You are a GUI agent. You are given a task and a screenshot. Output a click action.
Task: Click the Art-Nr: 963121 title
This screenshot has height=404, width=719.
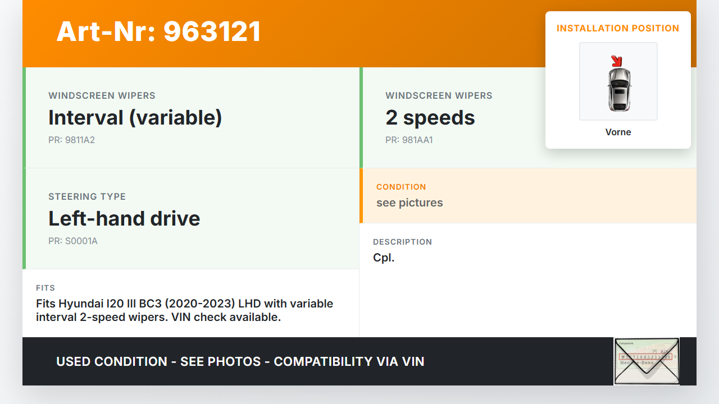(159, 31)
